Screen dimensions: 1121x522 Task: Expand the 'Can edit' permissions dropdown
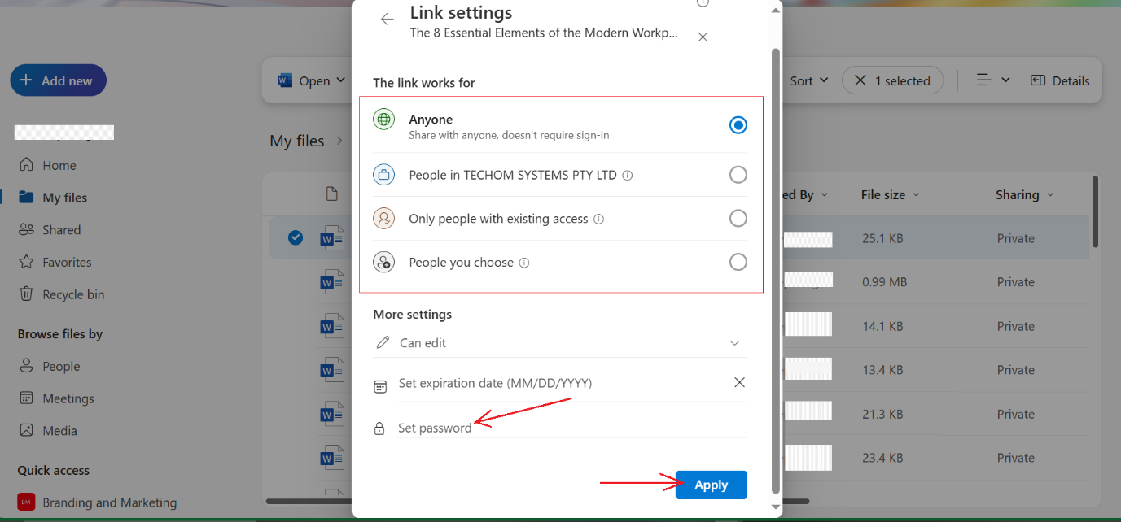(x=735, y=343)
